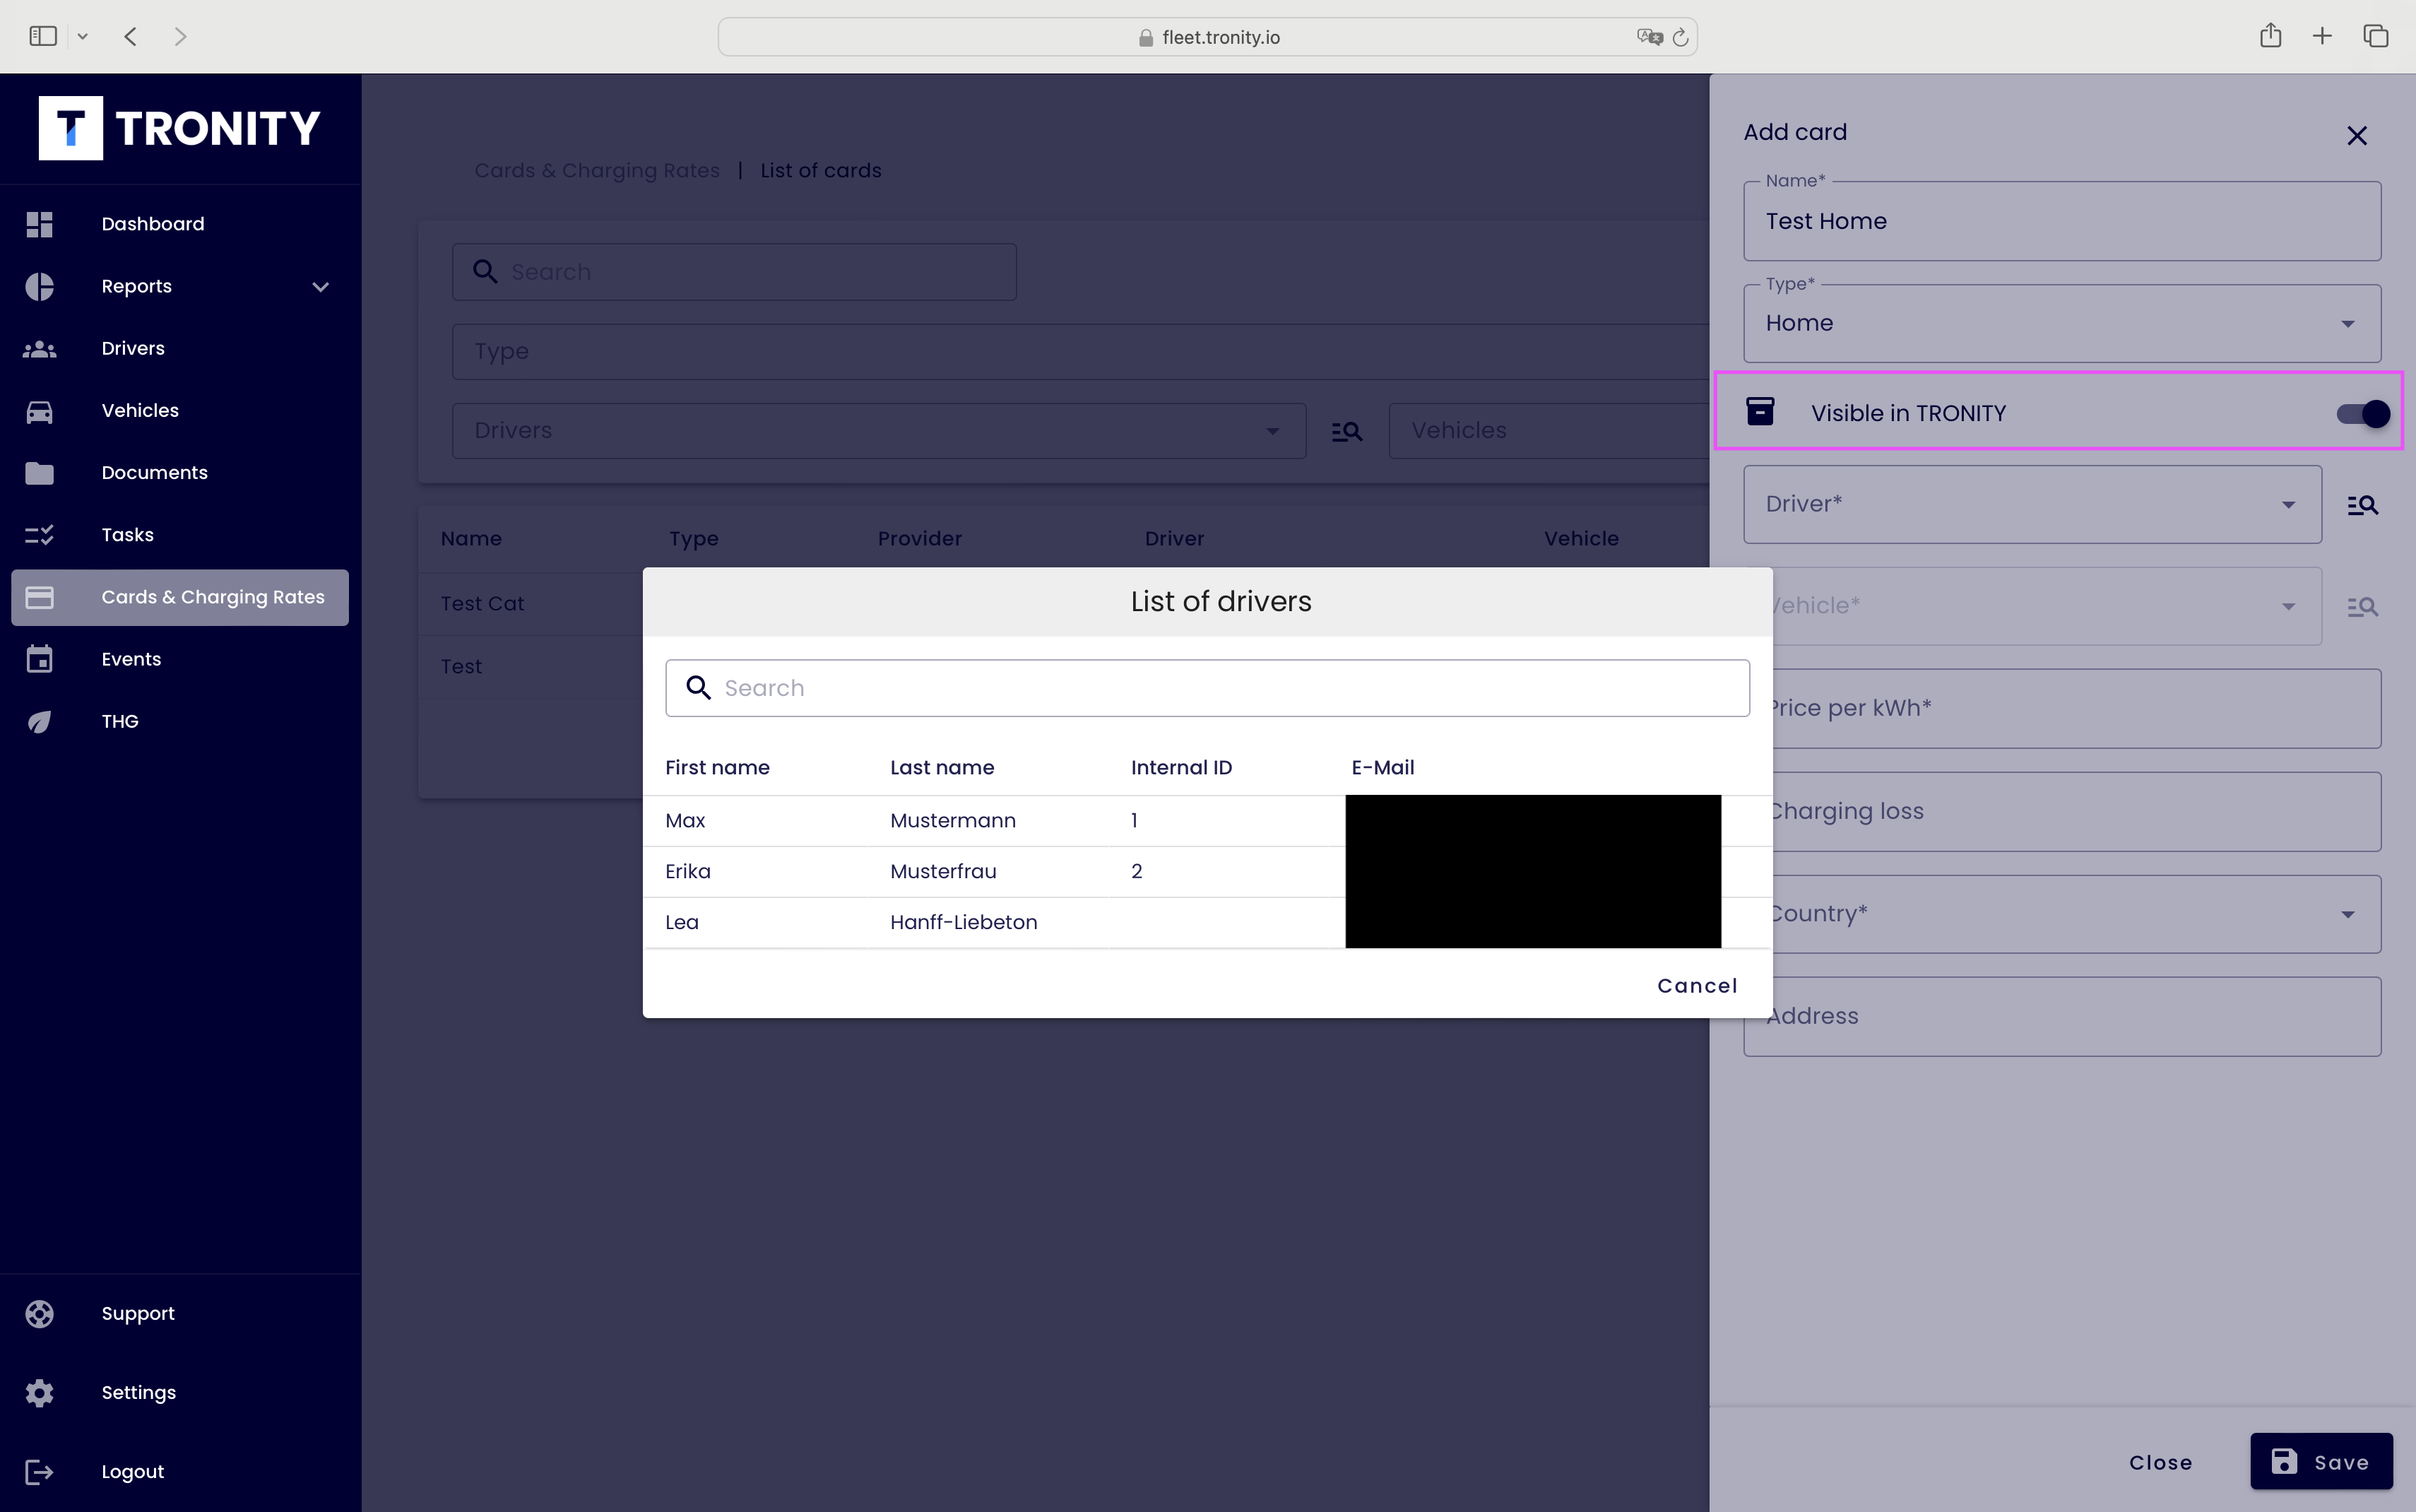
Task: Click the archive box icon beside Visible in TRONITY
Action: pyautogui.click(x=1760, y=411)
